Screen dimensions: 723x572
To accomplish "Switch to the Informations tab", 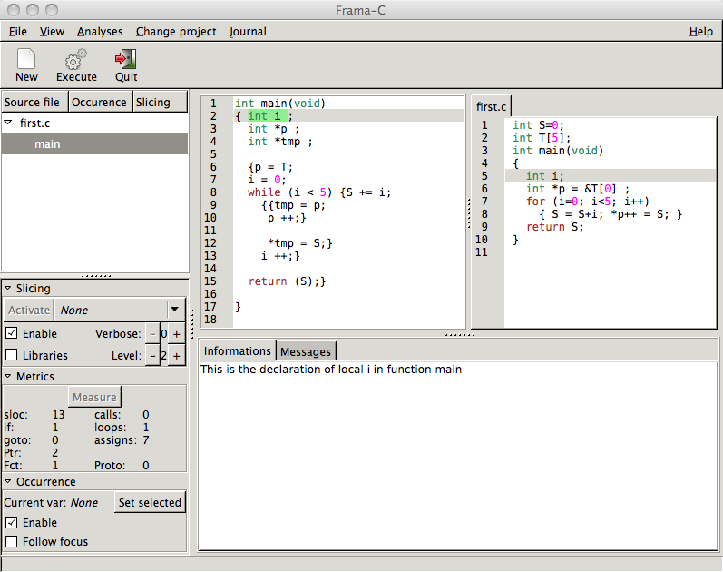I will click(x=238, y=350).
